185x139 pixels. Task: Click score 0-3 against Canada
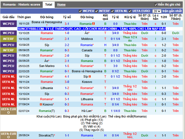coord(67,51)
